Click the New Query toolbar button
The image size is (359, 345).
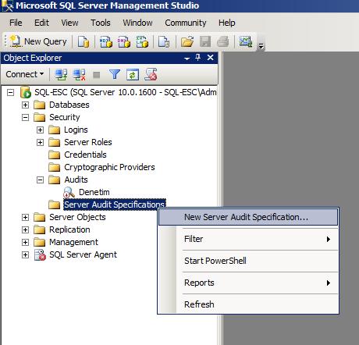point(38,41)
